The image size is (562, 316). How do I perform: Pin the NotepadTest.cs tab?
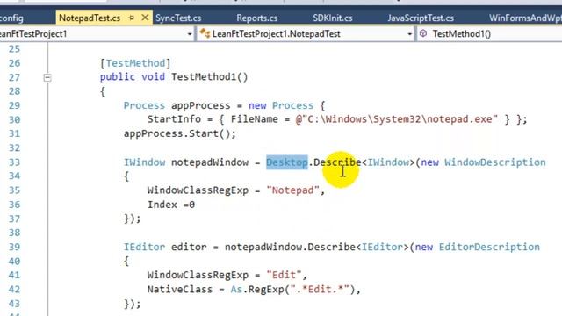[131, 18]
